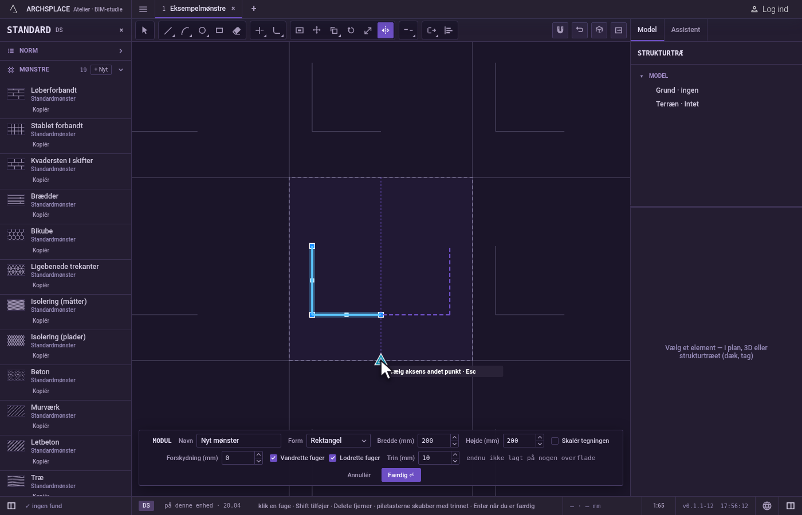
Task: Choose the trim/extend tool
Action: [x=260, y=30]
